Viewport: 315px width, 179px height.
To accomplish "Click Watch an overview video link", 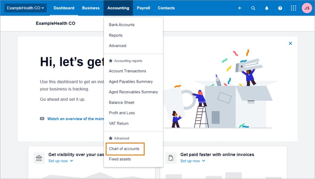I will click(76, 119).
